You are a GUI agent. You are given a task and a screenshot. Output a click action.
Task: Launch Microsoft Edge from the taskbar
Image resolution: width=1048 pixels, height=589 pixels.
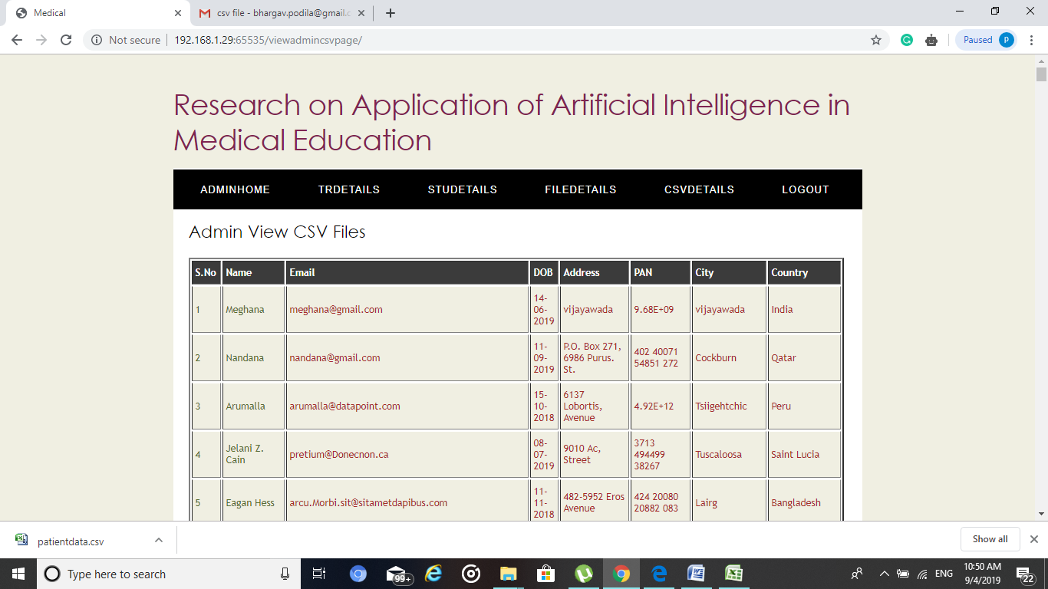click(x=659, y=574)
